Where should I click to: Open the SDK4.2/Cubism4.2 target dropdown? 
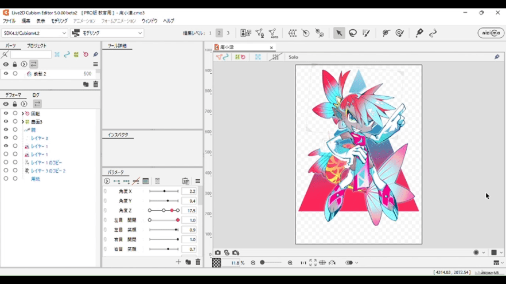tap(34, 33)
